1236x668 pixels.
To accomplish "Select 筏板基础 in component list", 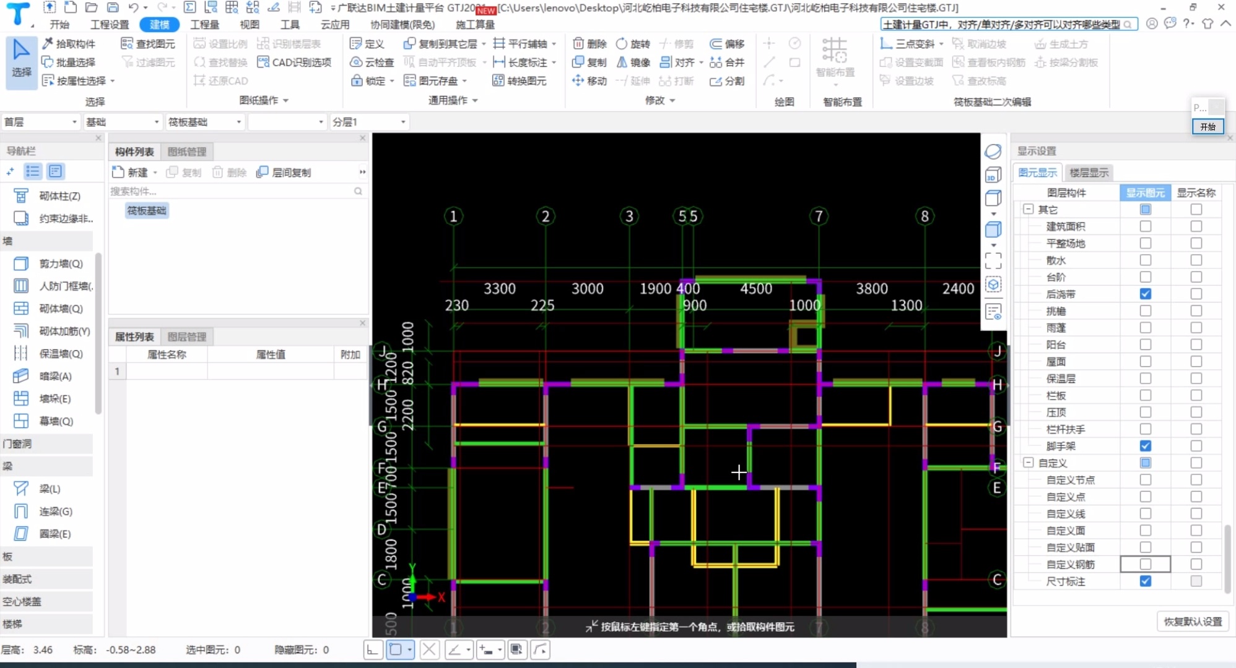I will point(147,211).
